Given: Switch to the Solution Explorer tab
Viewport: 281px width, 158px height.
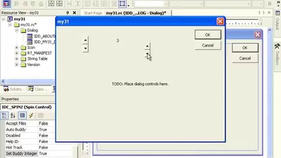Looking at the screenshot, I should [14, 89].
